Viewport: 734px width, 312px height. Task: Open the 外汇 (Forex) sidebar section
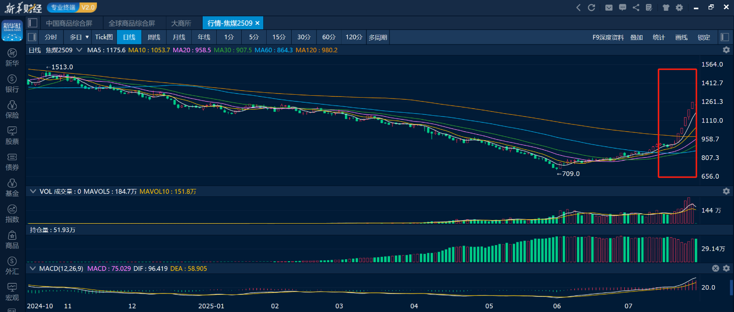tap(12, 266)
